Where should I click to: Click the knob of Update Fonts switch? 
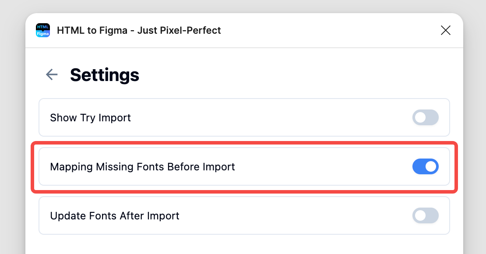pos(420,215)
